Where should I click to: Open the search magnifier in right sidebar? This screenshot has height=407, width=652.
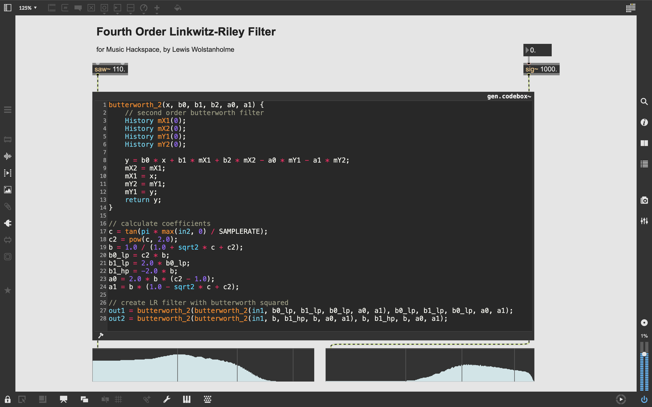[x=644, y=101]
